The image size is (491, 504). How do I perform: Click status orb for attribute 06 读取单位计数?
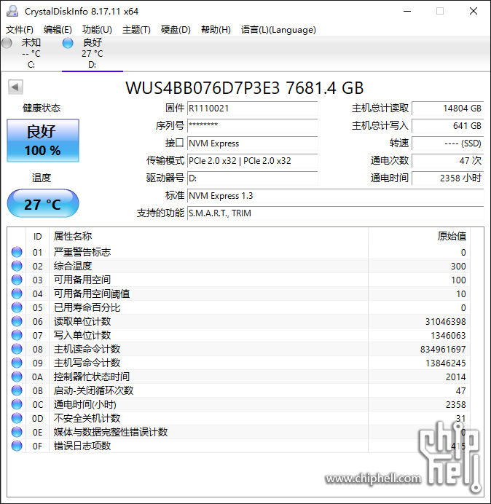click(x=17, y=321)
